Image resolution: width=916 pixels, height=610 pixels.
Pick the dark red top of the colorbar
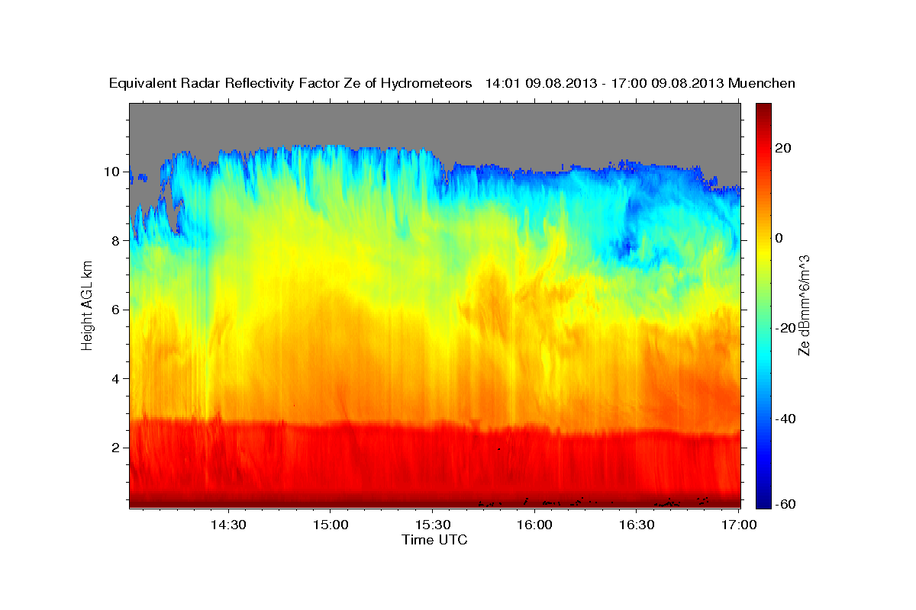pos(763,111)
